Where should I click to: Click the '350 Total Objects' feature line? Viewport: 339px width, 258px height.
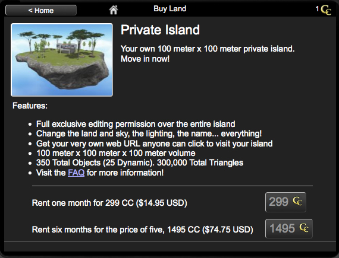(x=140, y=163)
